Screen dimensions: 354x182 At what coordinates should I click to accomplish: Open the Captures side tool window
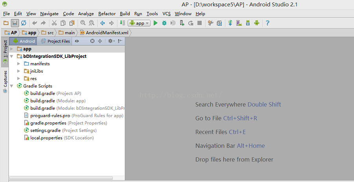(5, 82)
